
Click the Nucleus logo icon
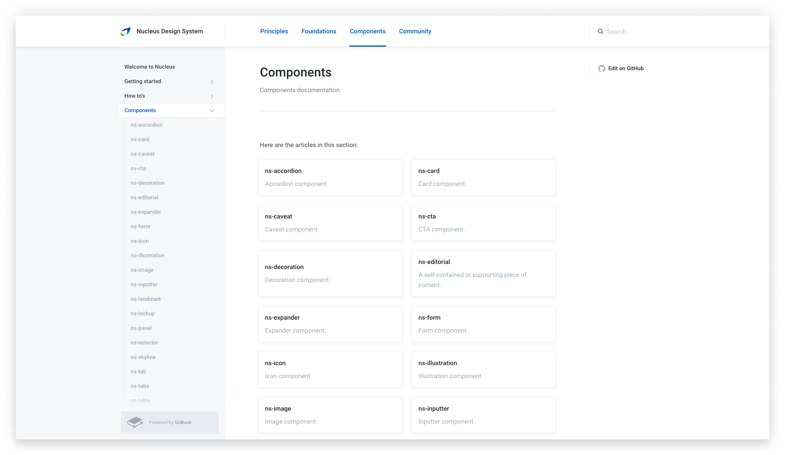point(126,31)
